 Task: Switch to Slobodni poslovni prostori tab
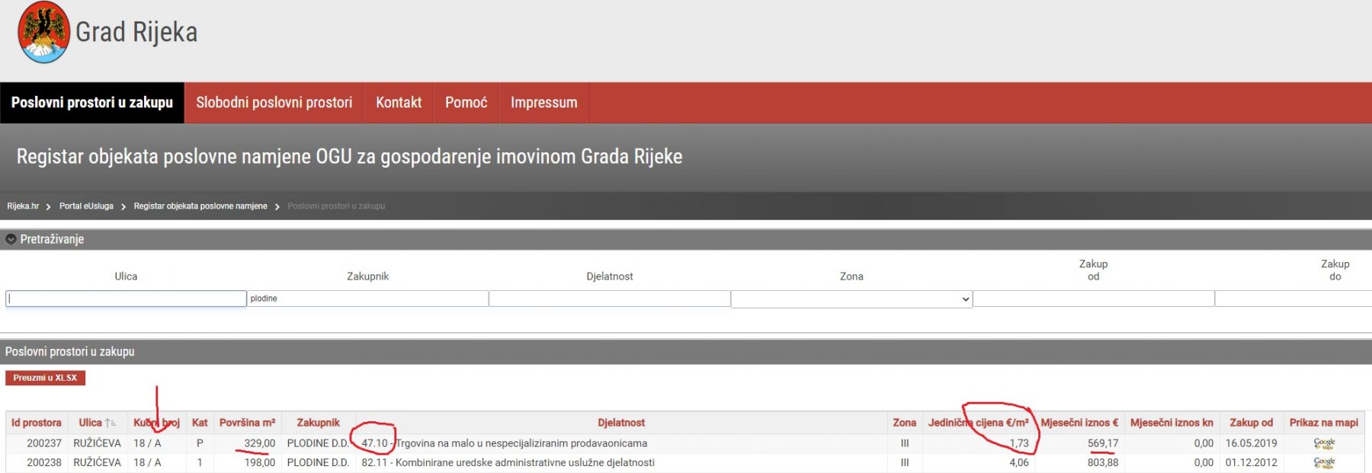click(274, 103)
